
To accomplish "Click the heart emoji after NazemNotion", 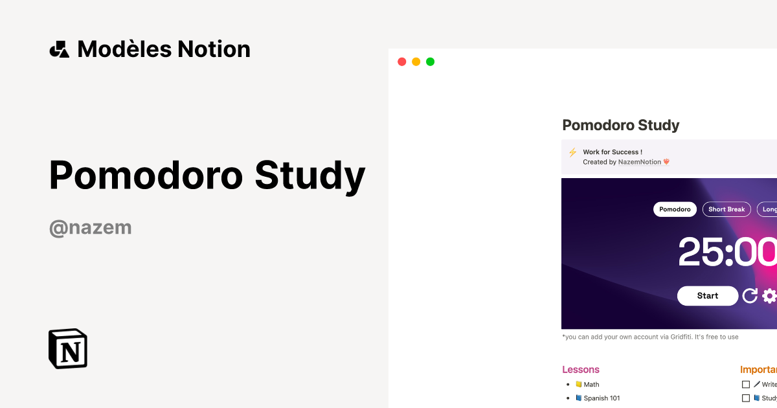I will (666, 162).
